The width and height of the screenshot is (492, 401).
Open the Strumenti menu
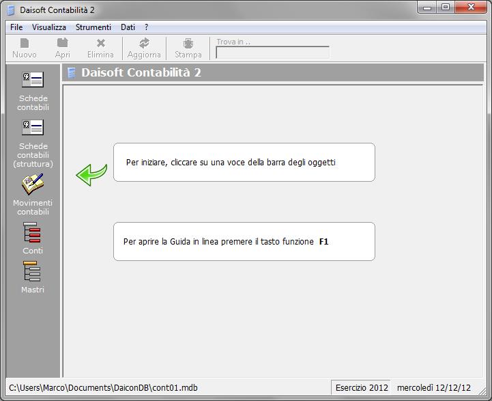click(x=93, y=27)
